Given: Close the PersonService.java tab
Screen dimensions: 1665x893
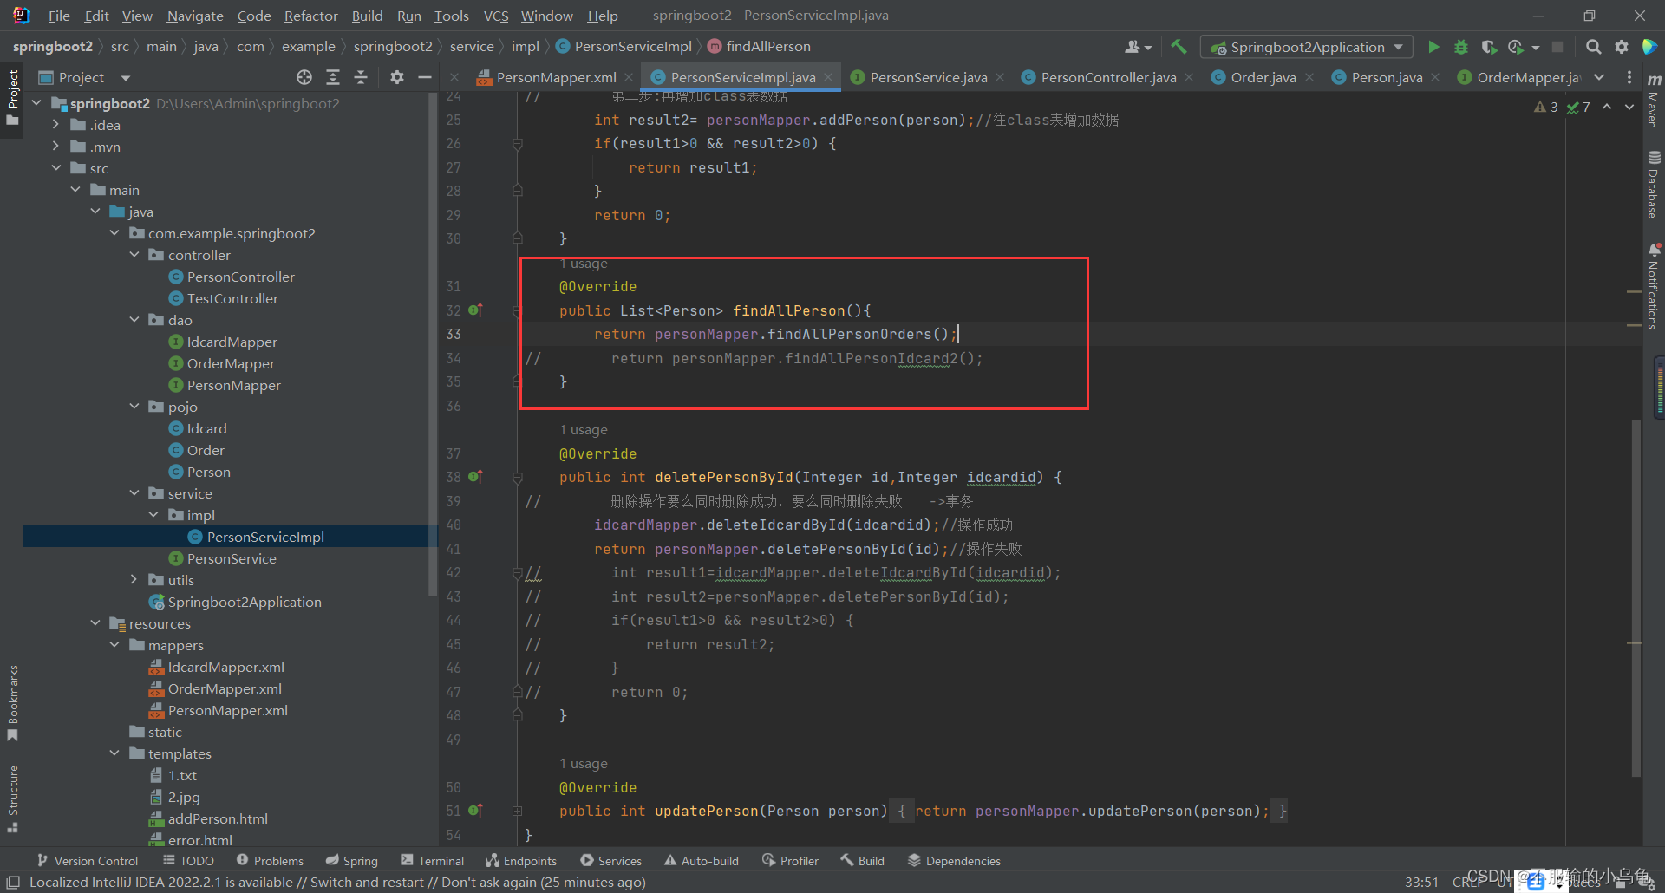Looking at the screenshot, I should pyautogui.click(x=1000, y=77).
